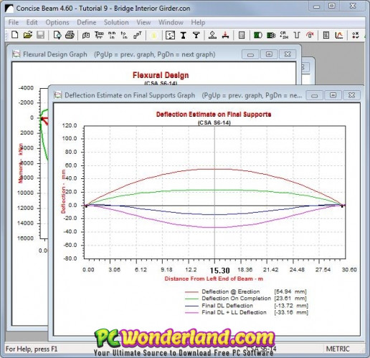370x358 pixels.
Task: Click the '[-33.16 mm]' DL + LL value
Action: tap(291, 312)
